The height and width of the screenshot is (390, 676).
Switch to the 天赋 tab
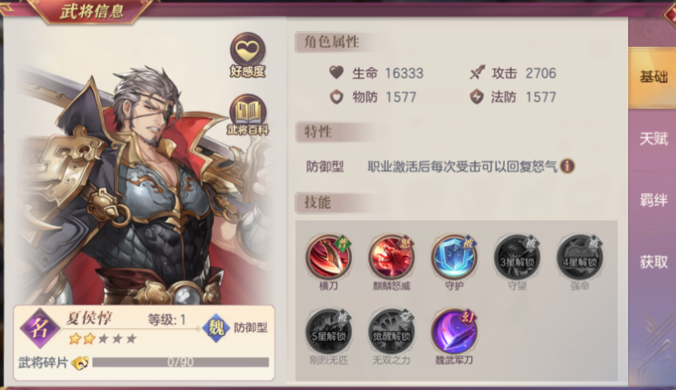tap(653, 139)
